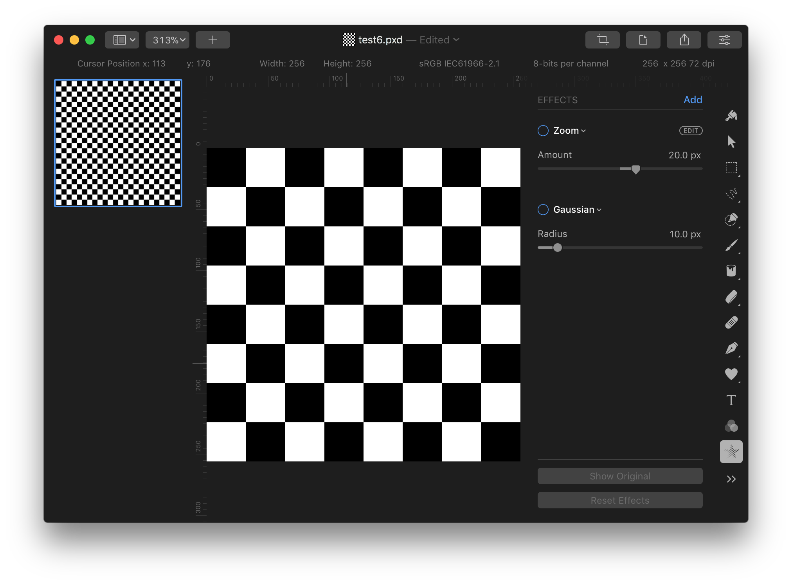This screenshot has width=792, height=585.
Task: Click the sRGB IEC61966-2.1 color profile
Action: pos(459,63)
